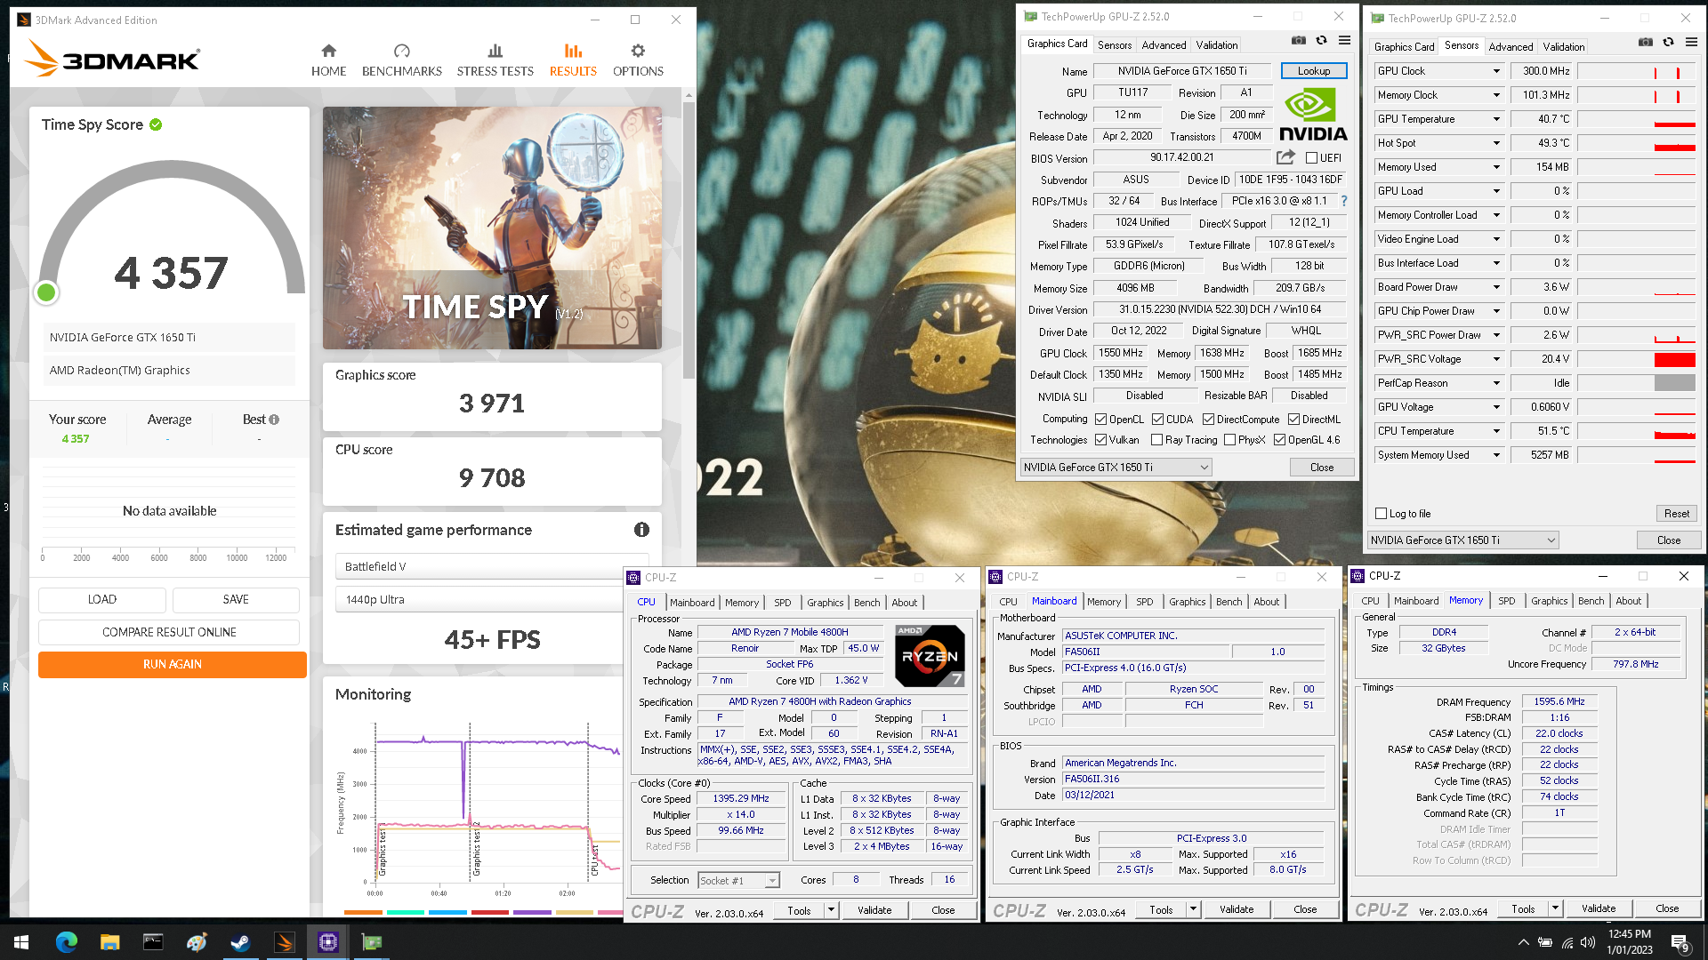Click the blue legend color swatch under Monitoring
This screenshot has height=960, width=1708.
447,912
